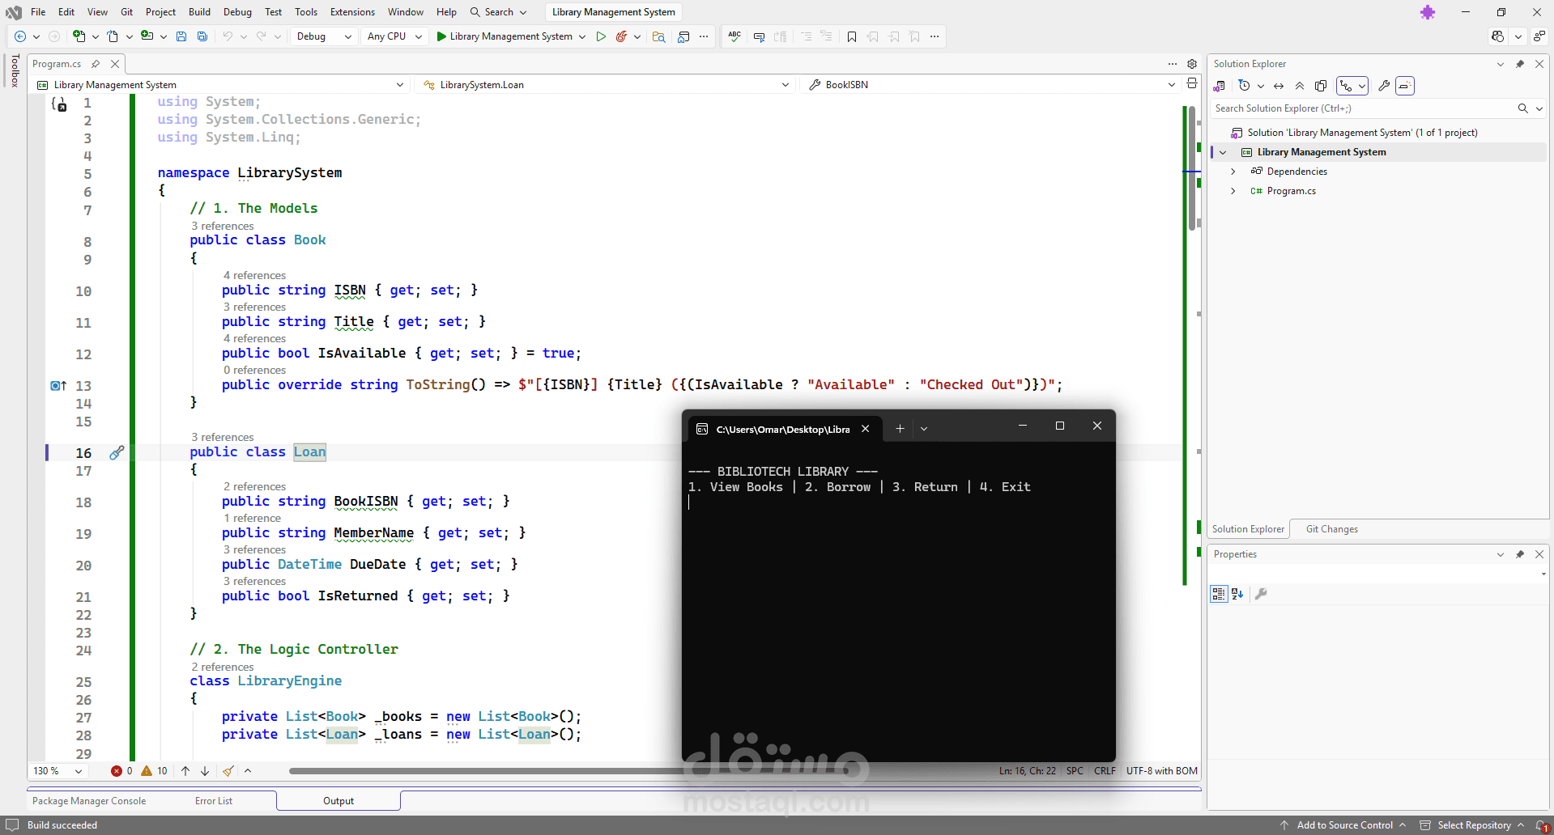Image resolution: width=1554 pixels, height=835 pixels.
Task: Click the Save All toolbar icon
Action: pos(202,36)
